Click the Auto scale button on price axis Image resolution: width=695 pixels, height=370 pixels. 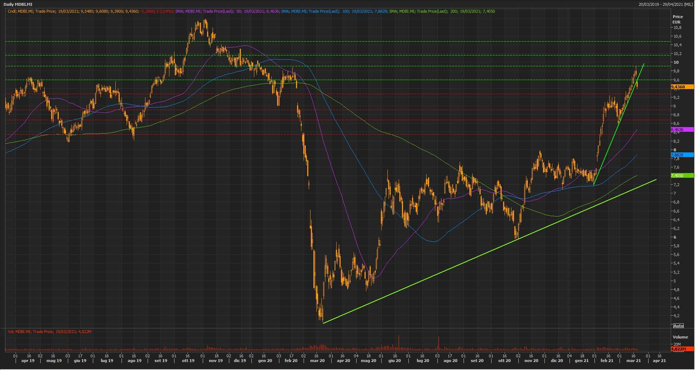tap(678, 326)
